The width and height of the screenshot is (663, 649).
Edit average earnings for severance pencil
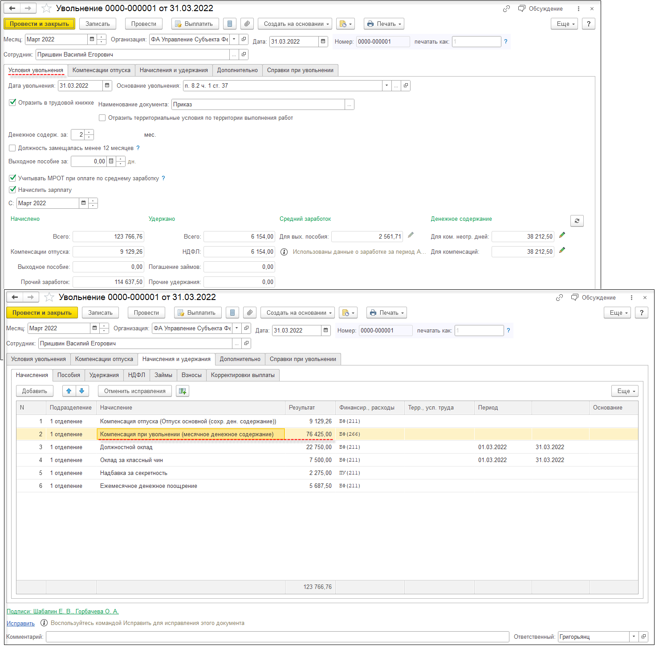click(411, 235)
